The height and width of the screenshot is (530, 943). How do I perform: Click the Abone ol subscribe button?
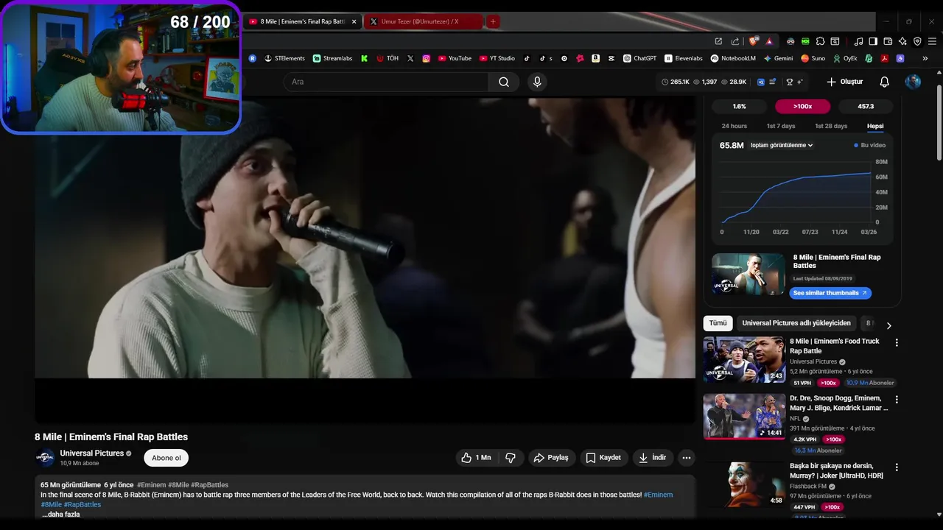[166, 458]
